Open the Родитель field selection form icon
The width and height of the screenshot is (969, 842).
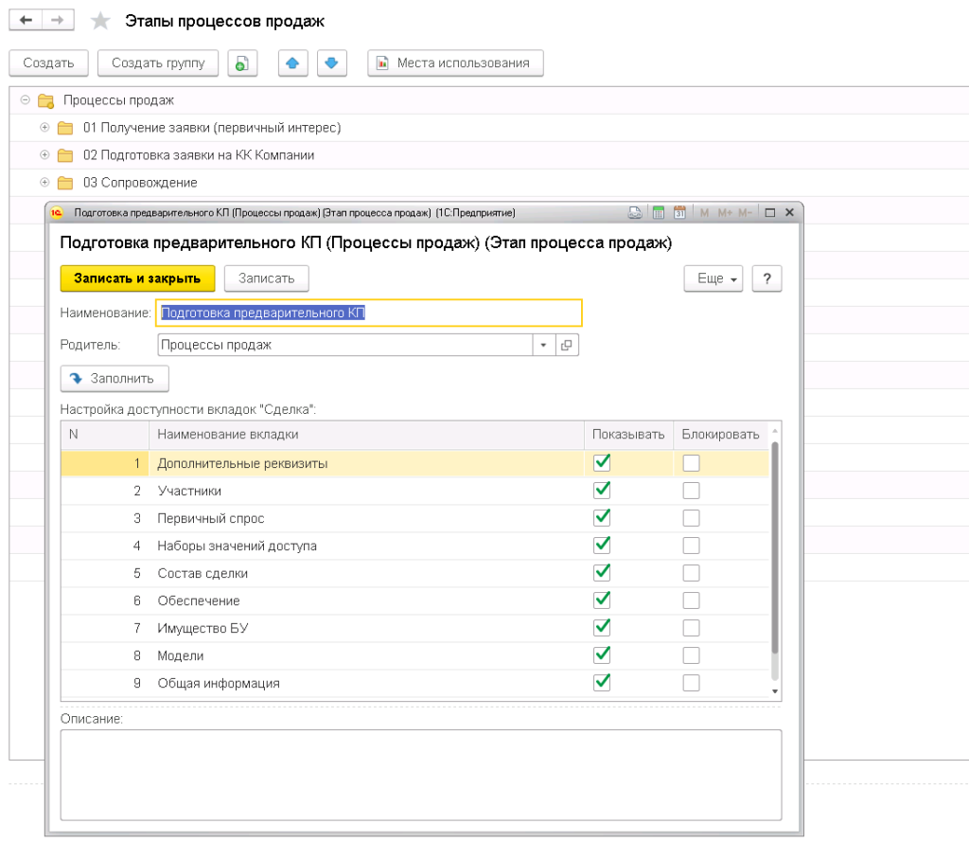pyautogui.click(x=567, y=345)
